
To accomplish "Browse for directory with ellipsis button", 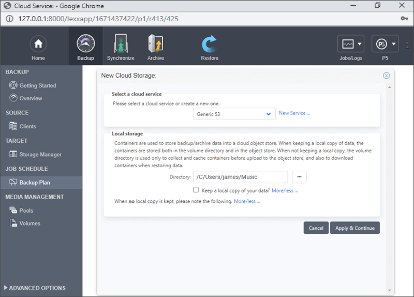I will click(299, 177).
